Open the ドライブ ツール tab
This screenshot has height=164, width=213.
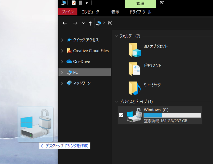pyautogui.click(x=140, y=12)
